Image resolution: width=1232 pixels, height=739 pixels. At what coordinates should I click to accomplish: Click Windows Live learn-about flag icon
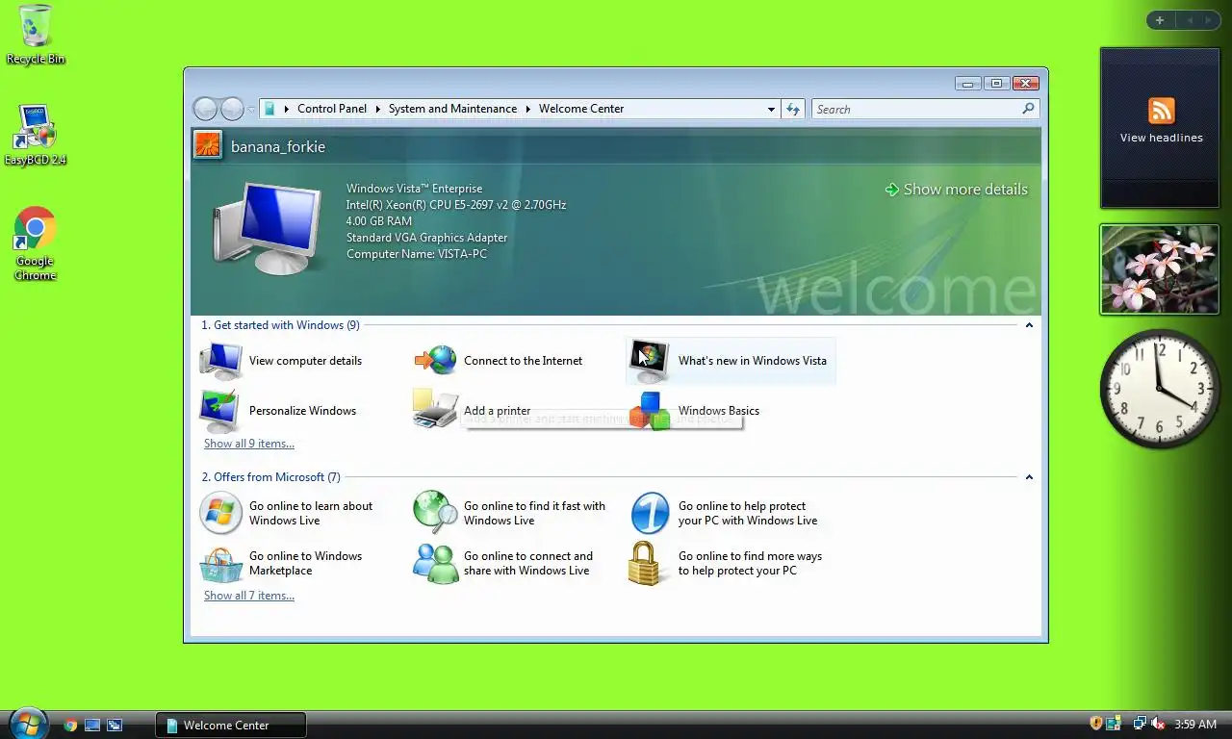pos(220,513)
